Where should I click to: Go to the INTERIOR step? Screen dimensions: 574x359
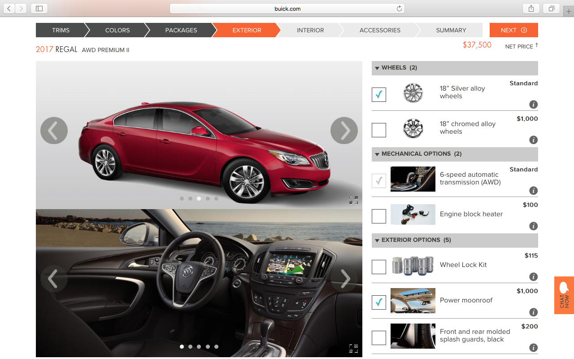(310, 30)
